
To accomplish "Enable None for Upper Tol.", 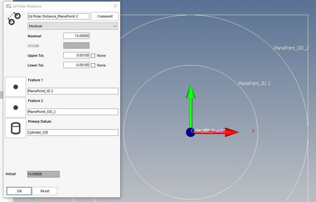I will click(93, 56).
